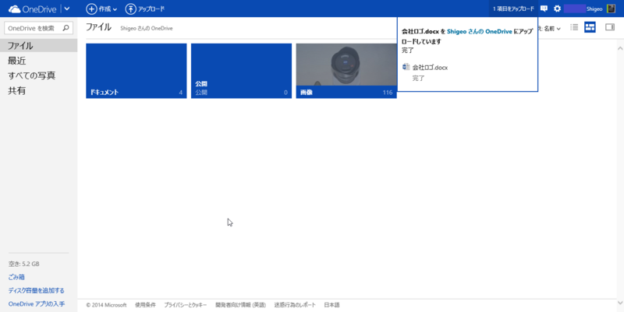Open the messaging chat icon
624x312 pixels.
[x=544, y=9]
